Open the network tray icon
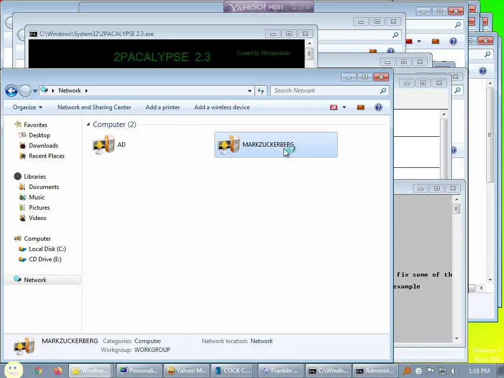504x378 pixels. 442,371
